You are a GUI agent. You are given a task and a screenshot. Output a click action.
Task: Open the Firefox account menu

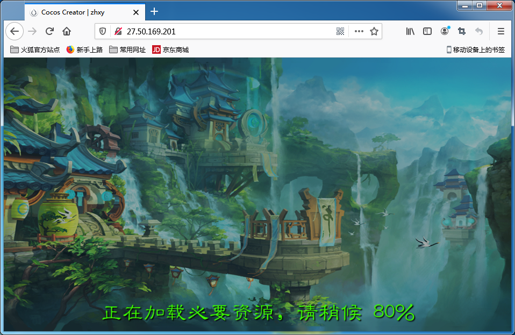tap(445, 31)
